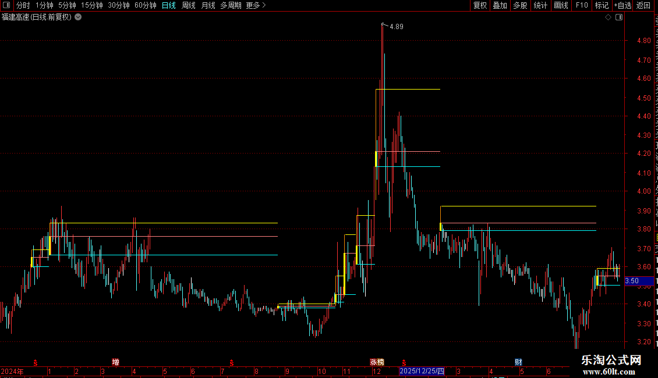Expand the 更多 periods menu
The image size is (658, 378).
256,5
